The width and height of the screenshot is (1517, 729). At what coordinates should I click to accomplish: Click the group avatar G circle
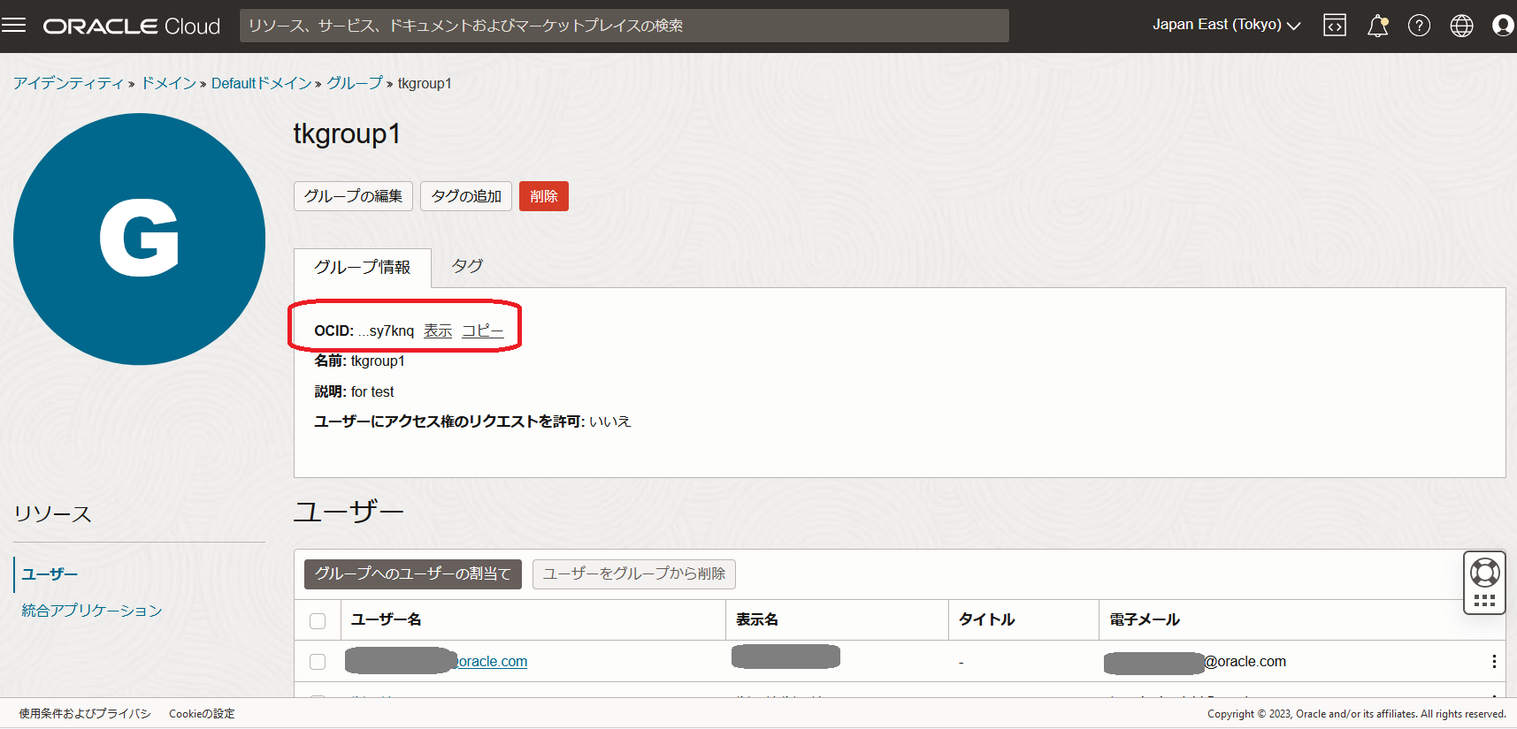point(140,239)
